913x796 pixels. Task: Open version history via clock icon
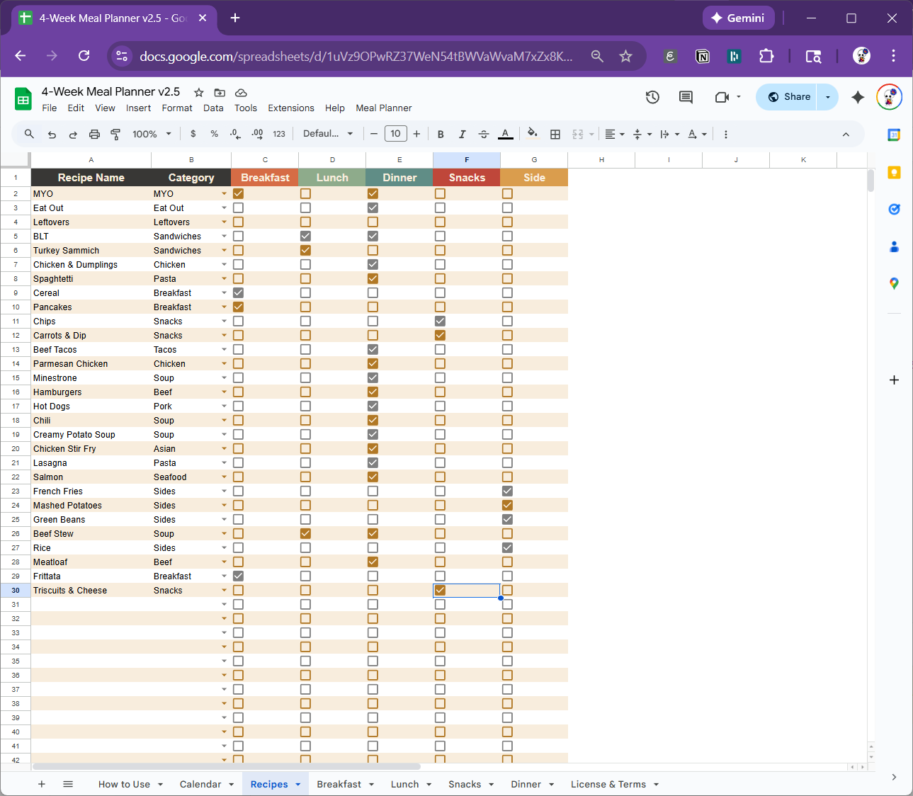652,97
